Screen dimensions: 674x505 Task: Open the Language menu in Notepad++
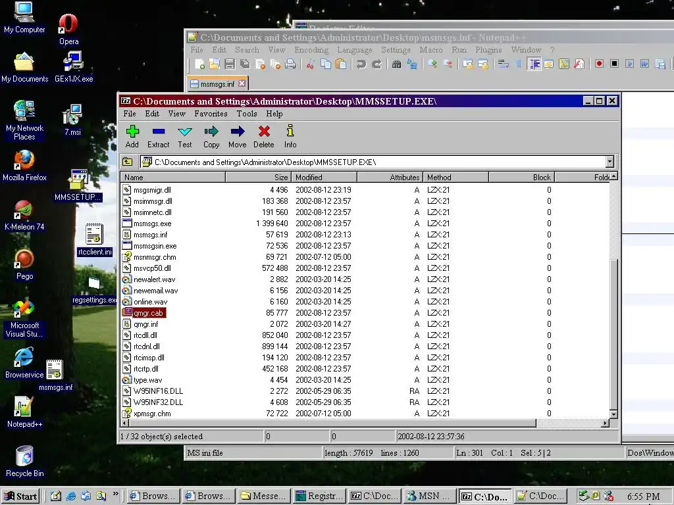[355, 50]
